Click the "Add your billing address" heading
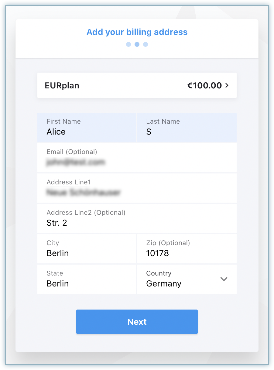Image resolution: width=274 pixels, height=370 pixels. click(x=137, y=32)
